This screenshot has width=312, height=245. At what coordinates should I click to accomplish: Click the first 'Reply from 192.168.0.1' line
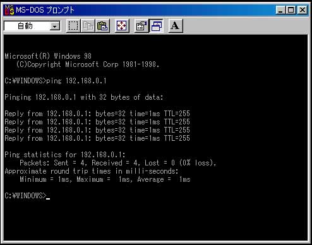[x=97, y=114]
